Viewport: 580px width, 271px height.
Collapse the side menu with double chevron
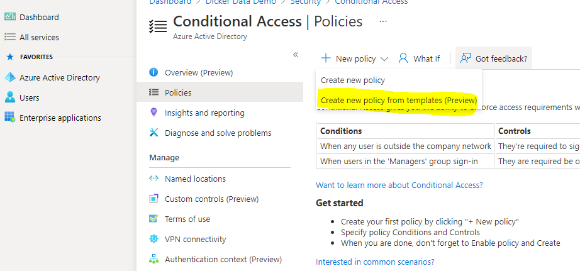[x=296, y=55]
